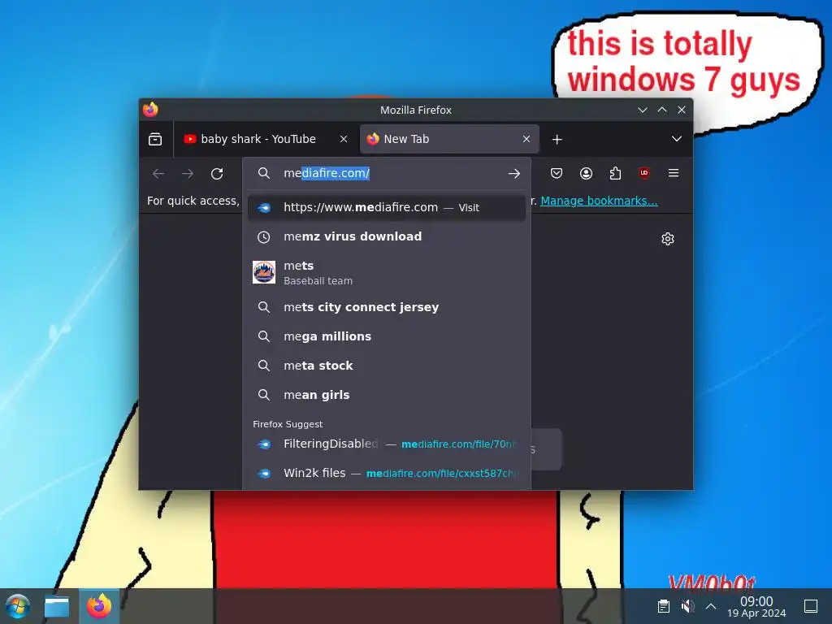The width and height of the screenshot is (832, 624).
Task: Minimize the Mozilla Firefox window
Action: pyautogui.click(x=643, y=110)
